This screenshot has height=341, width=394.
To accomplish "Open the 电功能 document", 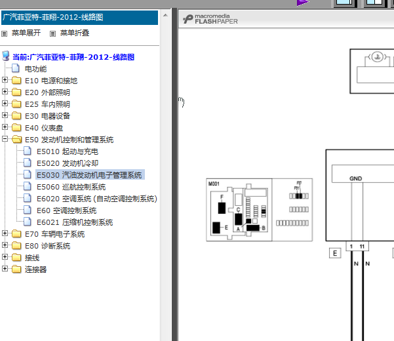I will pyautogui.click(x=35, y=69).
